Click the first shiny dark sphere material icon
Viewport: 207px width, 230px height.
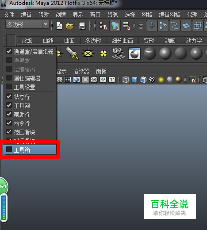point(150,54)
